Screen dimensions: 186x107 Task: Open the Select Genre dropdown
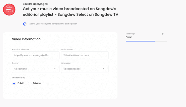(35, 69)
